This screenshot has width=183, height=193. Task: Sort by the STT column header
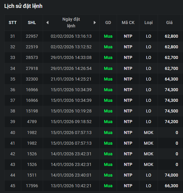[x=13, y=23]
